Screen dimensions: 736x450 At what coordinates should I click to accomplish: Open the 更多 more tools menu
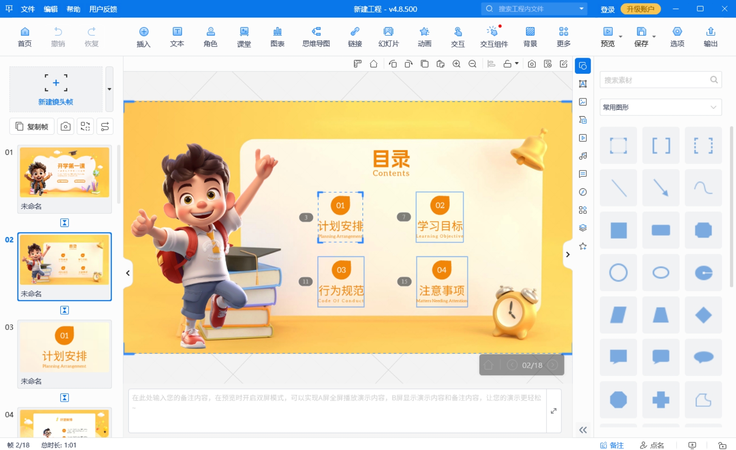coord(563,37)
